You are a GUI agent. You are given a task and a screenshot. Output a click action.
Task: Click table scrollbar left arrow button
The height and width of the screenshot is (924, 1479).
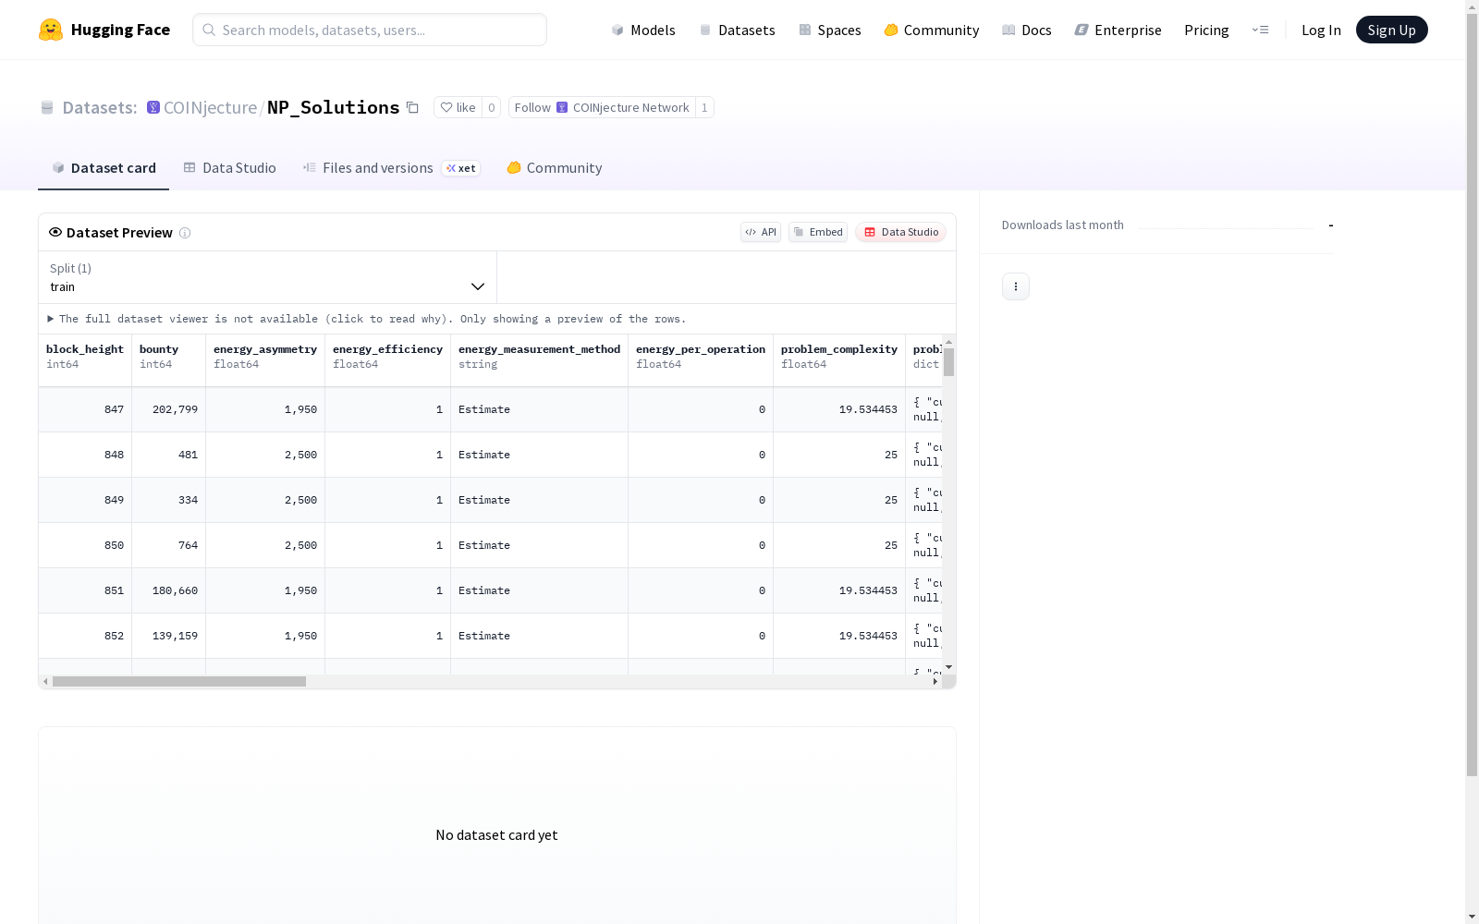(45, 682)
